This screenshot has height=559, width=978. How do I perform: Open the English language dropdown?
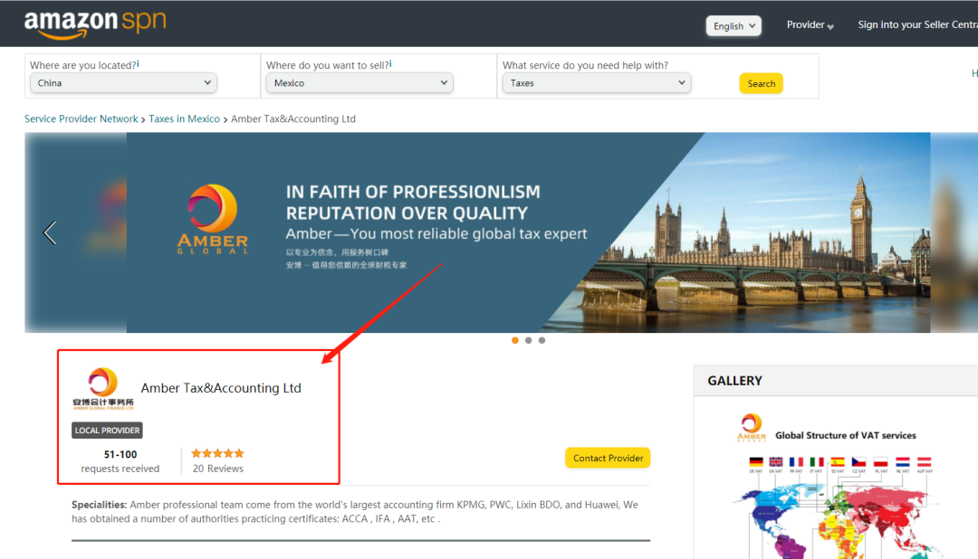tap(733, 25)
